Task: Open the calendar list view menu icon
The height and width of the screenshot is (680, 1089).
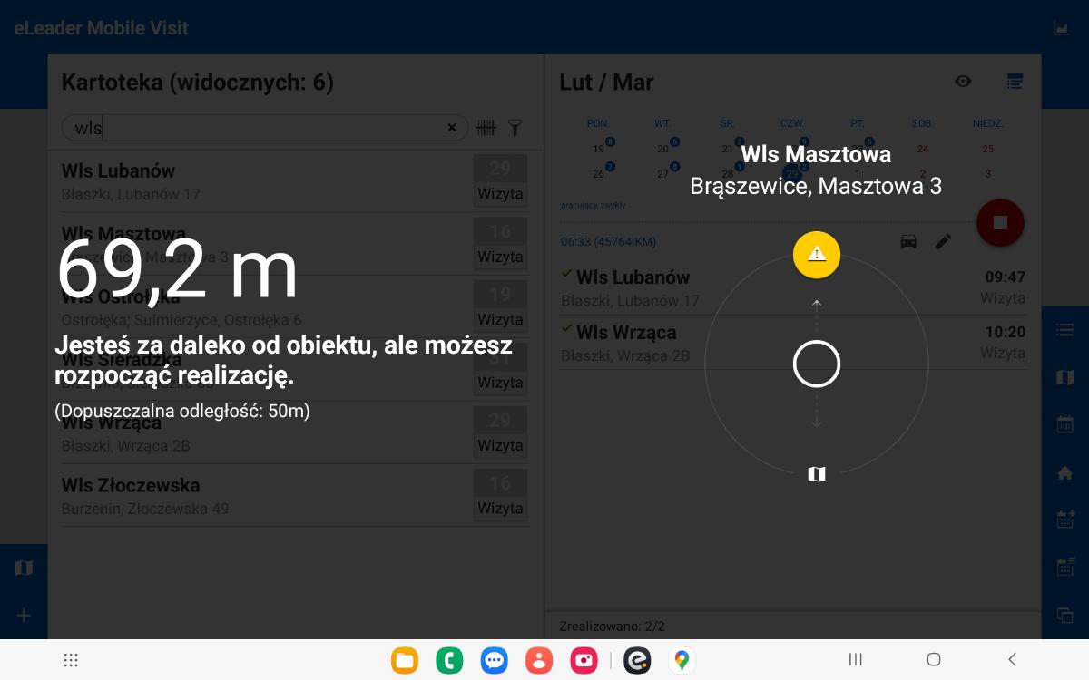Action: (x=1015, y=82)
